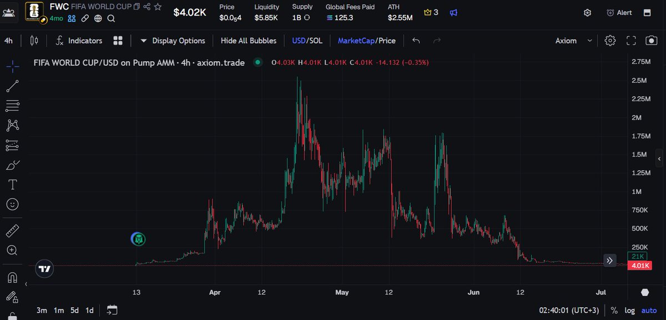
Task: Select the trend line drawing tool
Action: (12, 86)
